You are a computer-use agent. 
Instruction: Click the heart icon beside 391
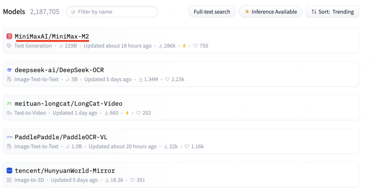133,180
